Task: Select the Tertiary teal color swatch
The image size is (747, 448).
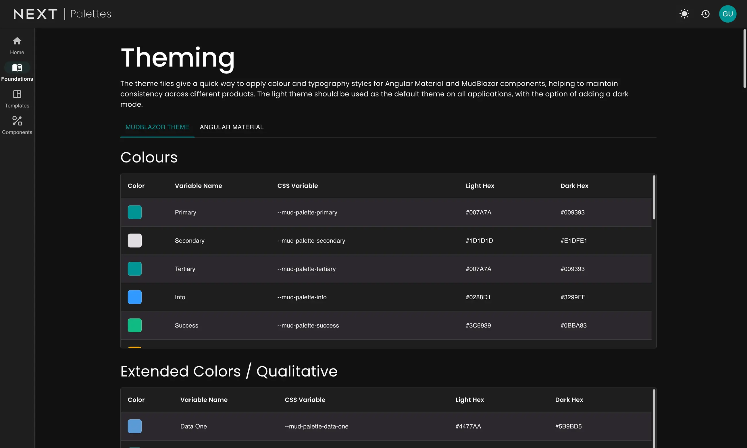Action: 134,269
